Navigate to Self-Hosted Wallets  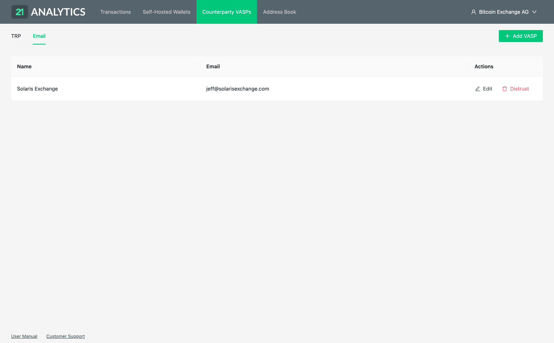(166, 12)
